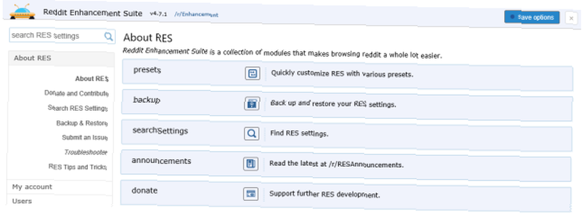This screenshot has width=582, height=216.
Task: Open the presets module row
Action: click(x=347, y=74)
